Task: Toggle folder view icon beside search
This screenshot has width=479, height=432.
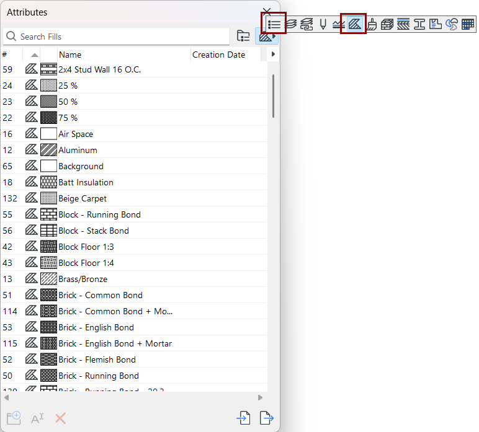Action: click(243, 36)
